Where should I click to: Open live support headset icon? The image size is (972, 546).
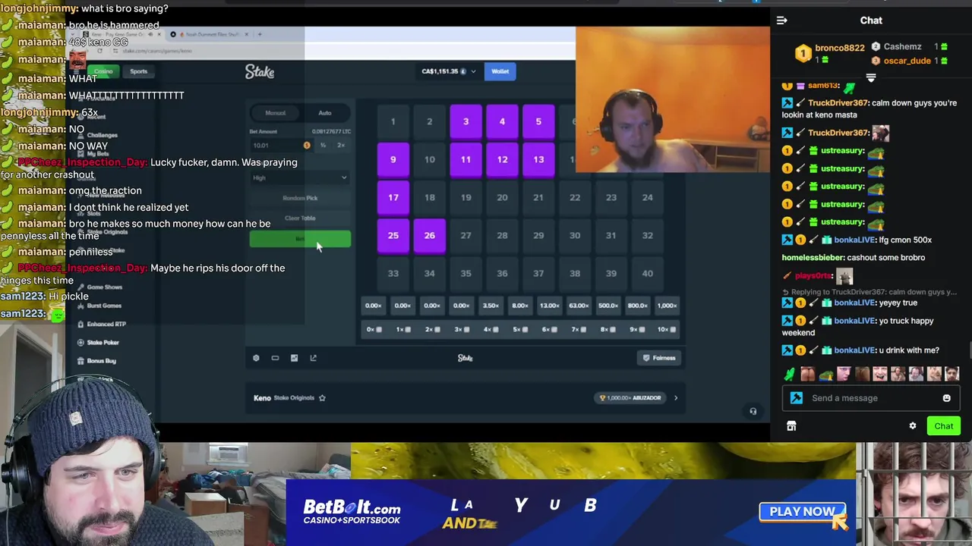[753, 411]
